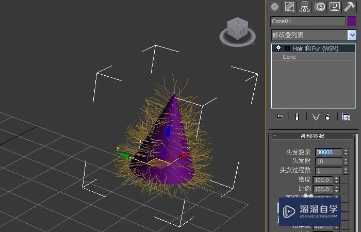
Task: Click the Pin Stack icon
Action: [278, 117]
